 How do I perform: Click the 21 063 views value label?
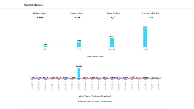(159, 78)
